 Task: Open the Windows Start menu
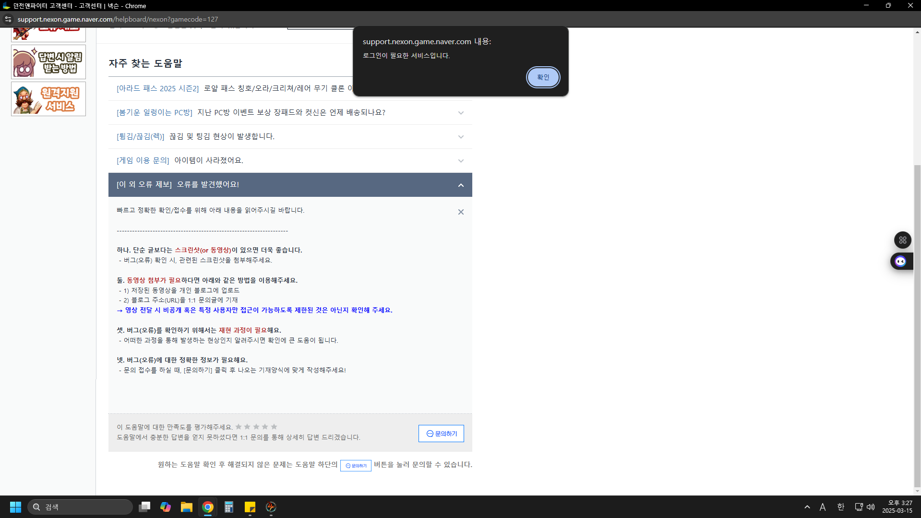(x=15, y=507)
